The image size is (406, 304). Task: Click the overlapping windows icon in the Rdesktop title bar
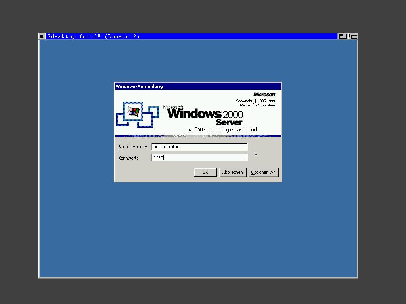(x=353, y=36)
